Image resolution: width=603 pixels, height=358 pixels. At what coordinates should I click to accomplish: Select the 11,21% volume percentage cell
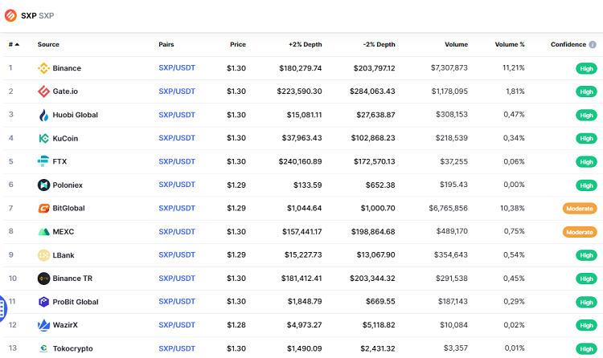tap(514, 68)
